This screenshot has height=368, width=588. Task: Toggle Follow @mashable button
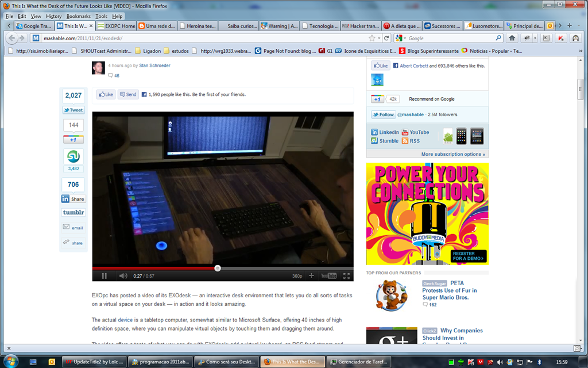pyautogui.click(x=383, y=114)
